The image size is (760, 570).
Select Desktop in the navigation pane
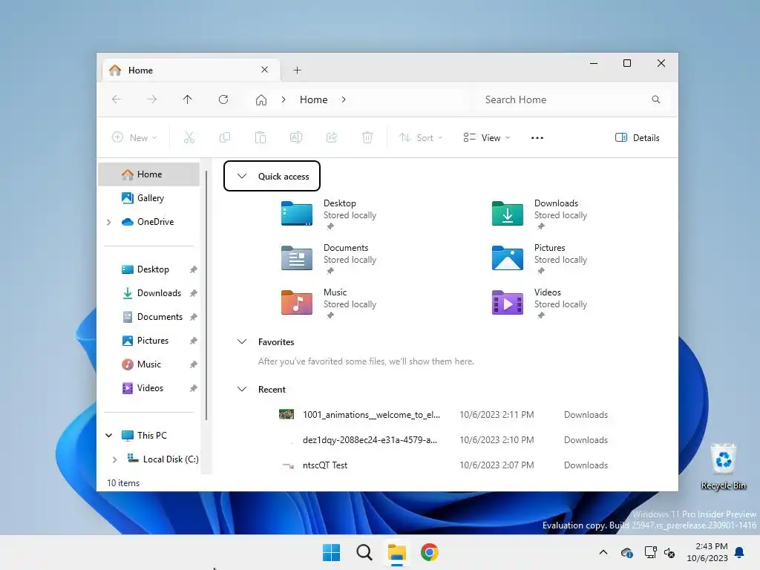click(148, 269)
